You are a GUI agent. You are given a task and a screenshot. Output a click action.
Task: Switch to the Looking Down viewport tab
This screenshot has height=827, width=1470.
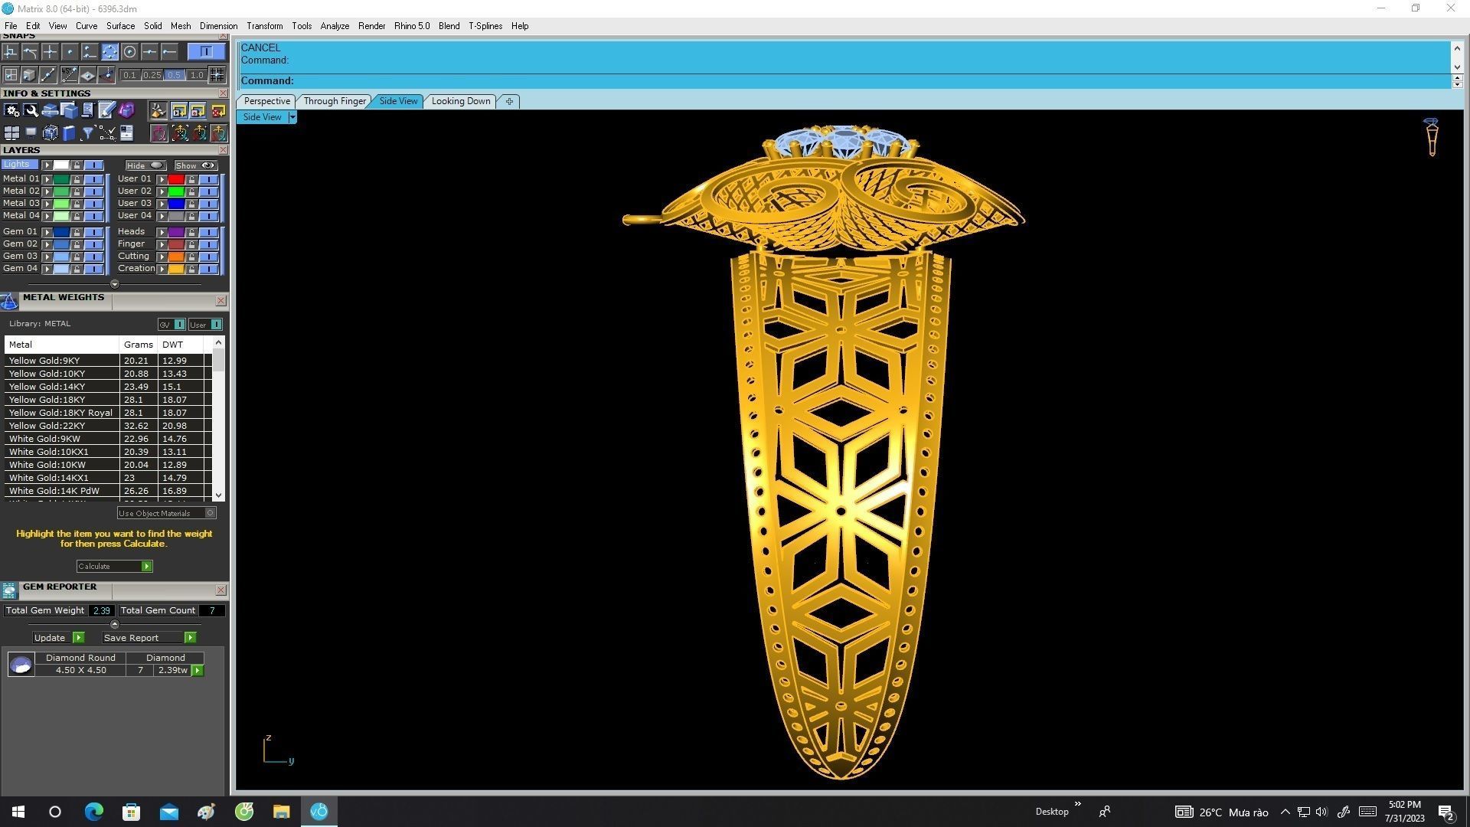click(x=460, y=101)
